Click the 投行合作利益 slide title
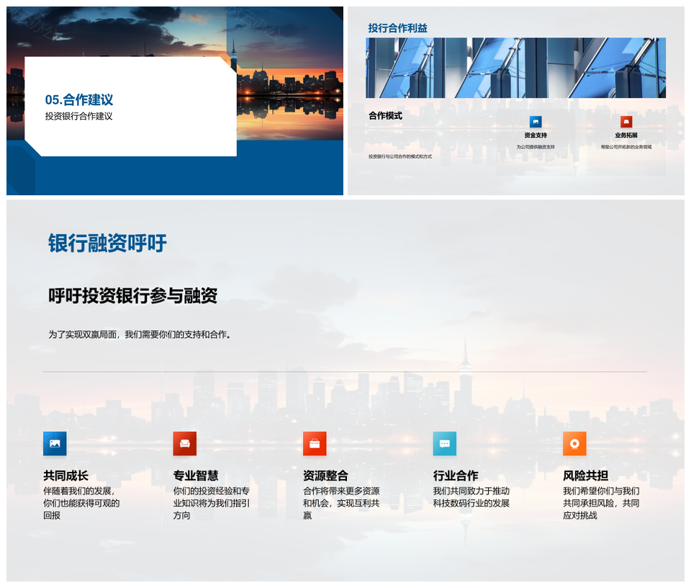The width and height of the screenshot is (691, 588). [397, 28]
